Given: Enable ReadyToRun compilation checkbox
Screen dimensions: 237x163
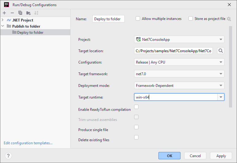Looking at the screenshot, I should pos(136,107).
